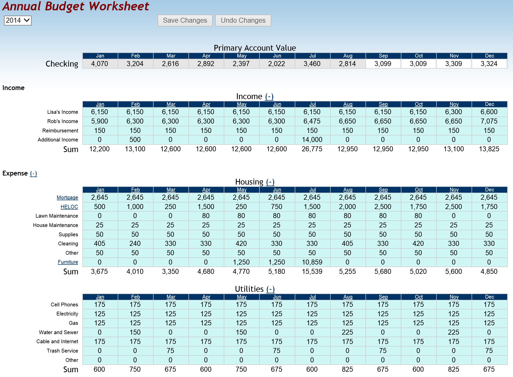Edit Checking value 3,009 for Oct
The width and height of the screenshot is (513, 377).
click(x=419, y=64)
